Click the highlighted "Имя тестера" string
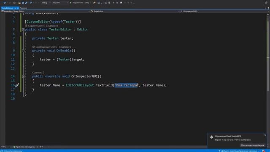Viewport: 270px width, 152px height. point(127,85)
